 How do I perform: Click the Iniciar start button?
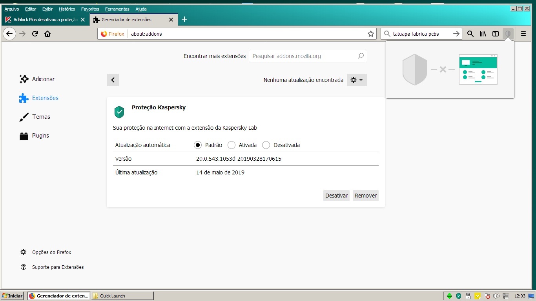[13, 296]
